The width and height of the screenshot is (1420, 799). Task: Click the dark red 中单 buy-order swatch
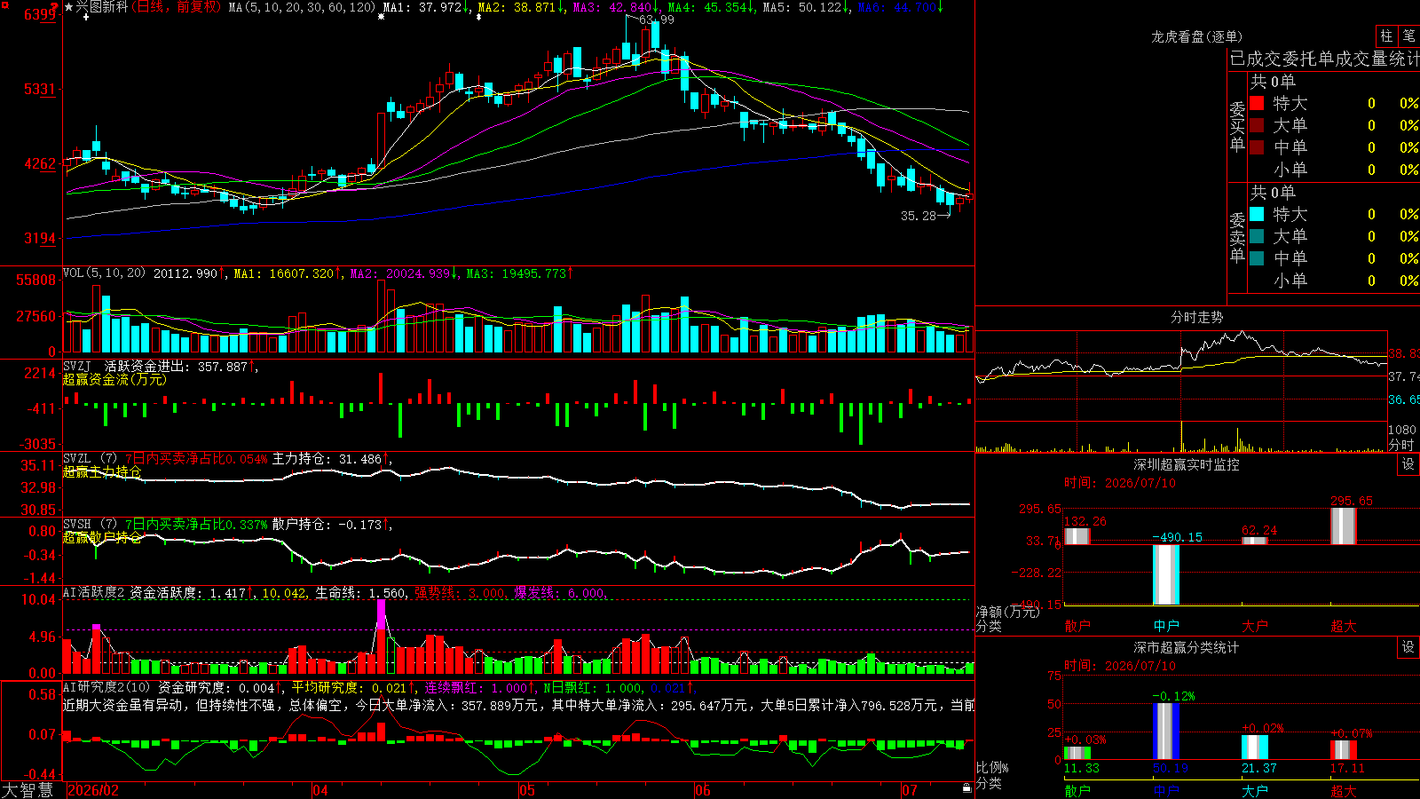(1257, 147)
